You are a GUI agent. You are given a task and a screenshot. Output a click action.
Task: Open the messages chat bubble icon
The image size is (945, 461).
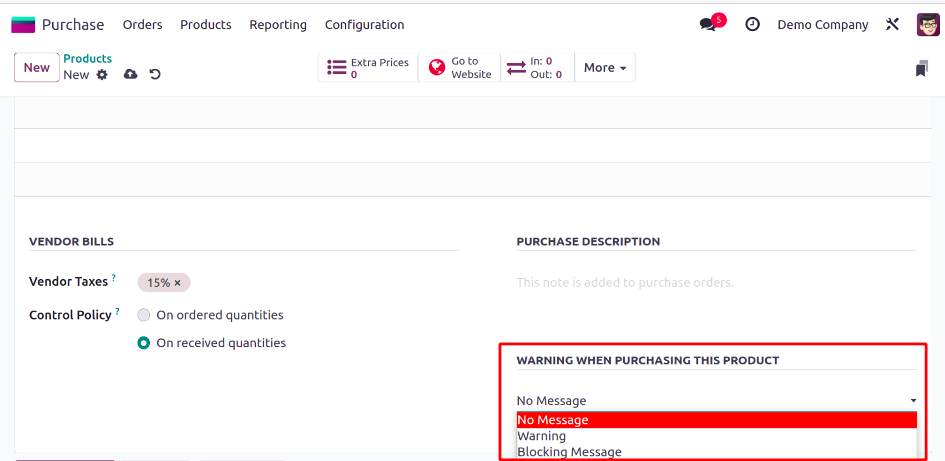click(708, 24)
